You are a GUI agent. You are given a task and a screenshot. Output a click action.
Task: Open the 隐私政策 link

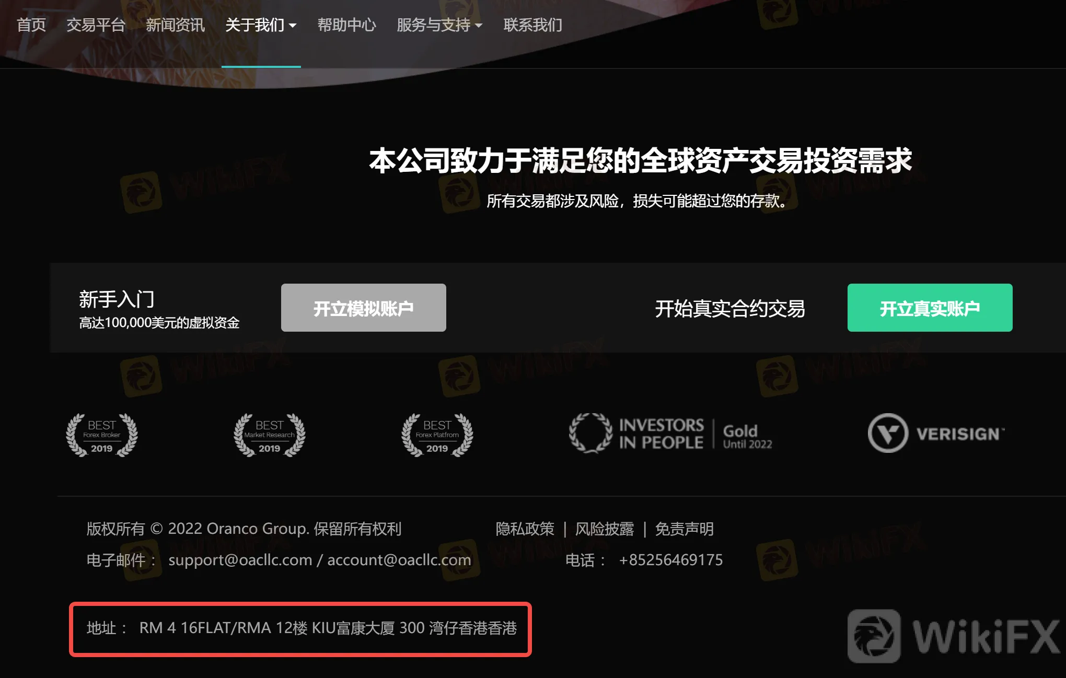(x=525, y=529)
